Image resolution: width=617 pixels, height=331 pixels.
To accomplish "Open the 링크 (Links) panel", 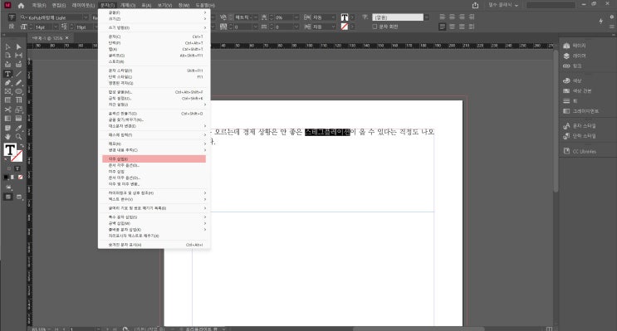I will 572,66.
